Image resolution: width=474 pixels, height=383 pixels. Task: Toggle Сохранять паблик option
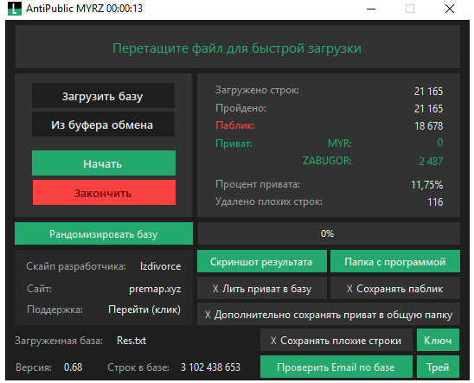395,289
